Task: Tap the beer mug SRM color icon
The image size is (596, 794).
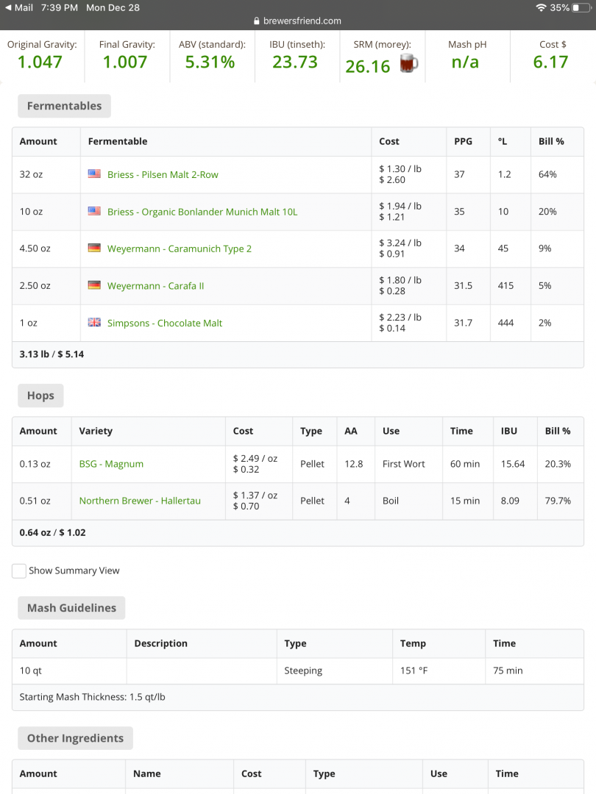Action: pyautogui.click(x=408, y=63)
